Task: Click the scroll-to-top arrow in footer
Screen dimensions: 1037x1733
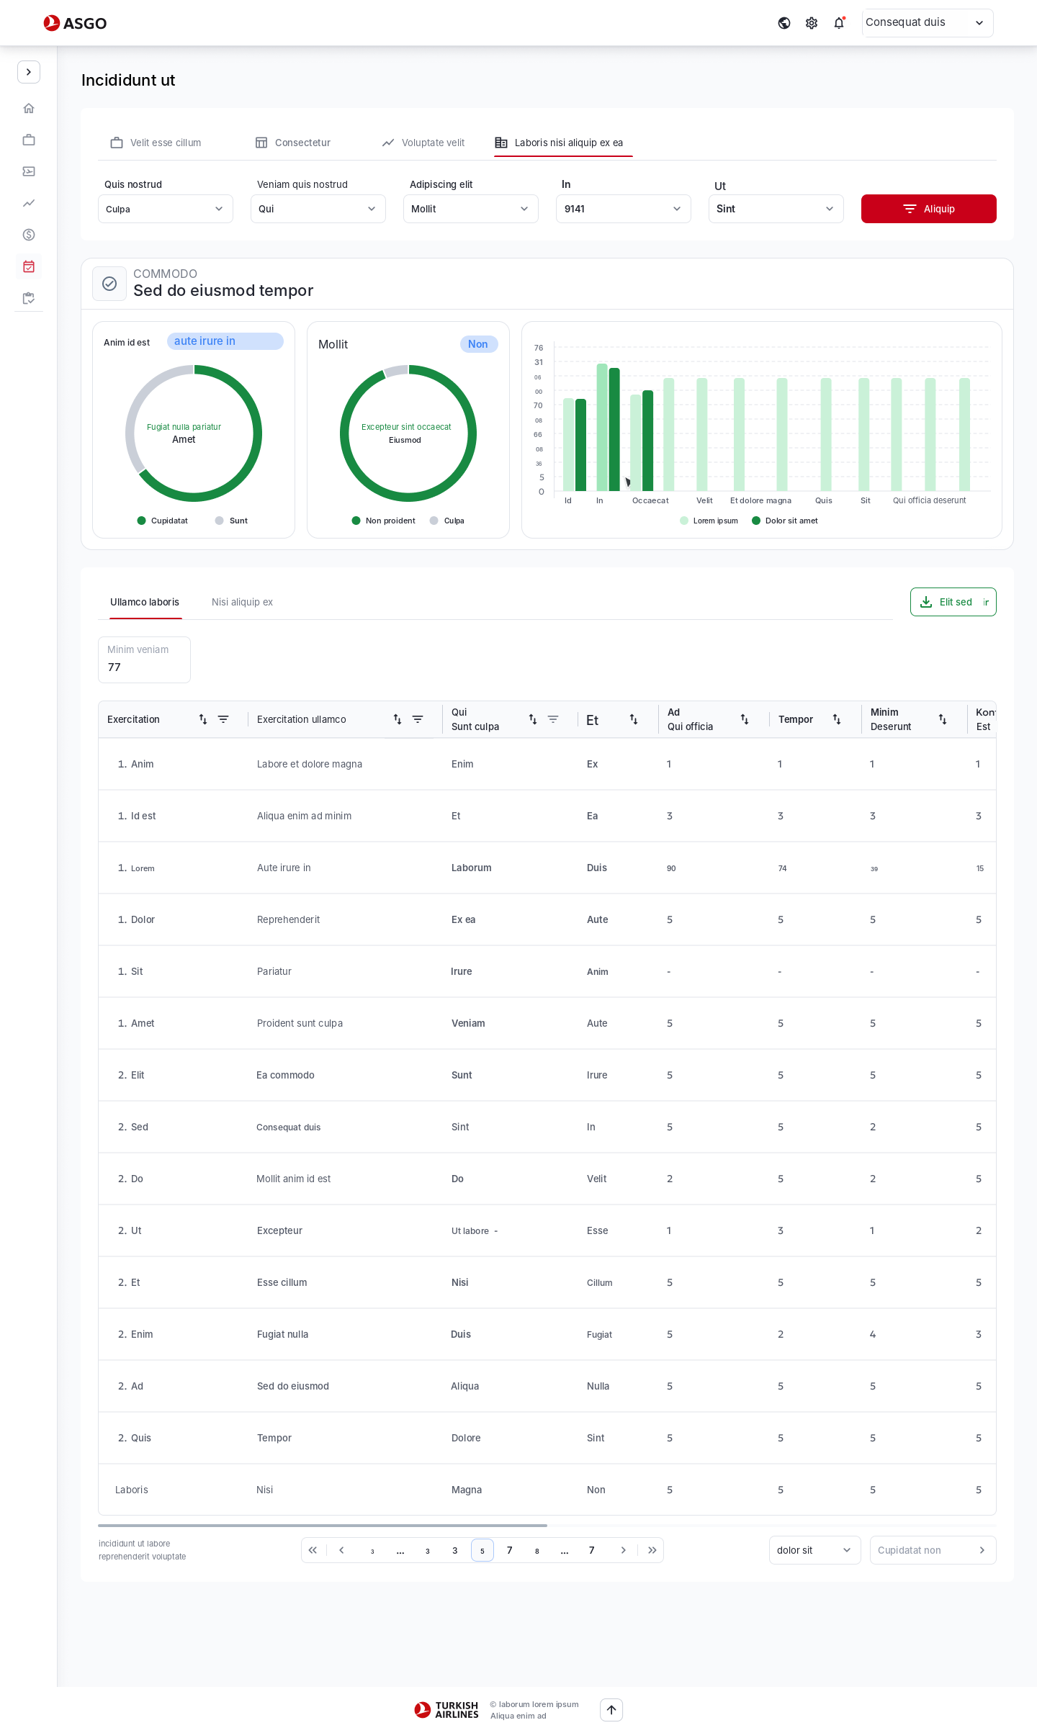Action: [x=611, y=1710]
